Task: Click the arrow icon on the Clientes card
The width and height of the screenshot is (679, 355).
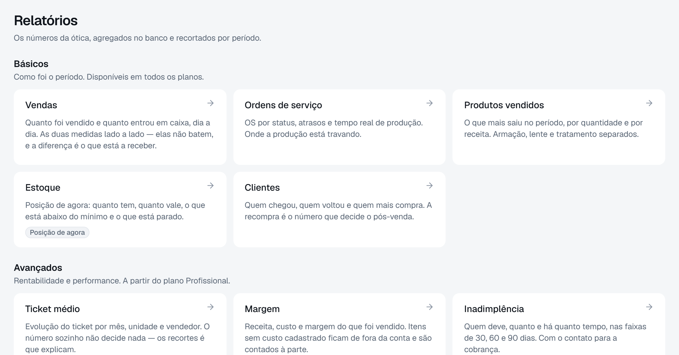Action: (x=430, y=186)
